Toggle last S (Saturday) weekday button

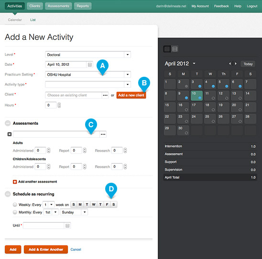click(x=114, y=204)
